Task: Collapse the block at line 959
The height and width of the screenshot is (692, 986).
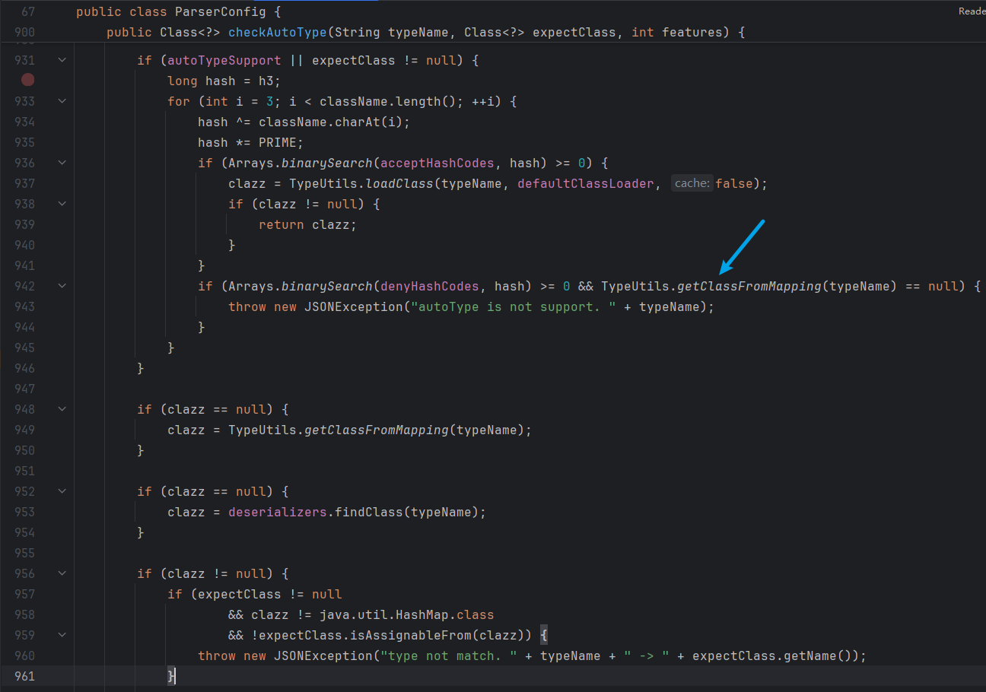Action: tap(62, 634)
